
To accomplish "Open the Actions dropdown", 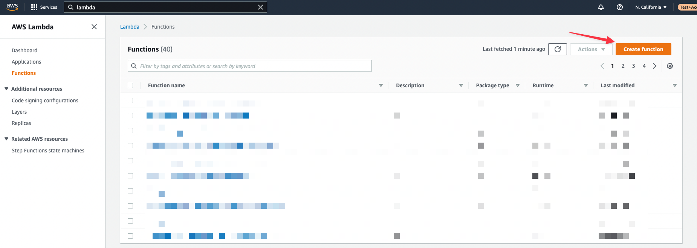I will point(591,49).
